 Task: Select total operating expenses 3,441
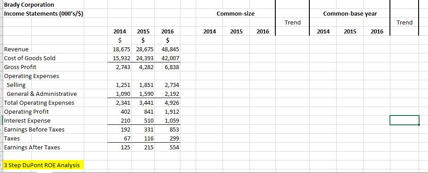pos(146,103)
